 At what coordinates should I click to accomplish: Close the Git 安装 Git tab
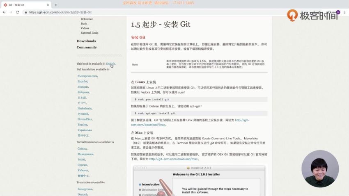[x=48, y=5]
